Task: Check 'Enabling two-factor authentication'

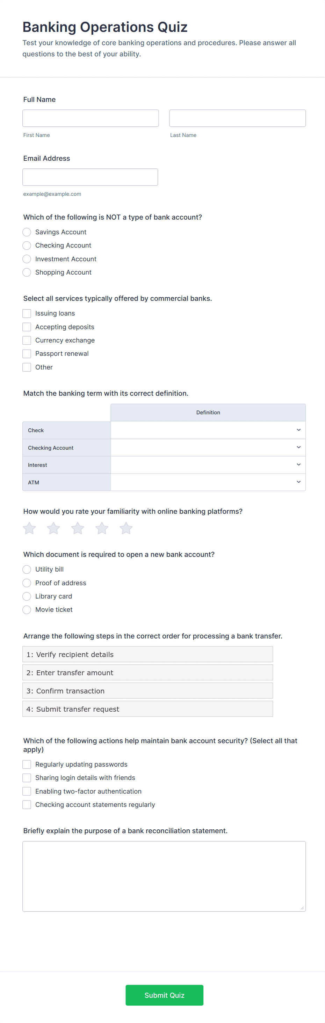Action: [26, 791]
